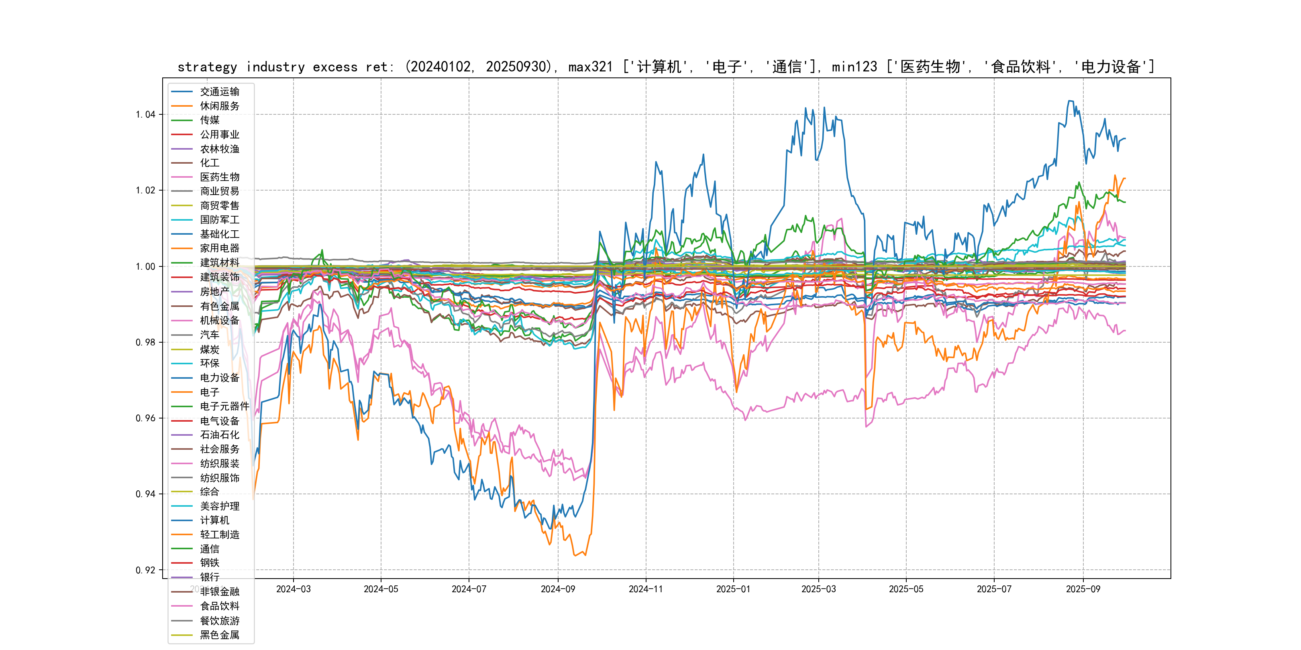Click the 1.00 y-axis tick label

click(145, 266)
